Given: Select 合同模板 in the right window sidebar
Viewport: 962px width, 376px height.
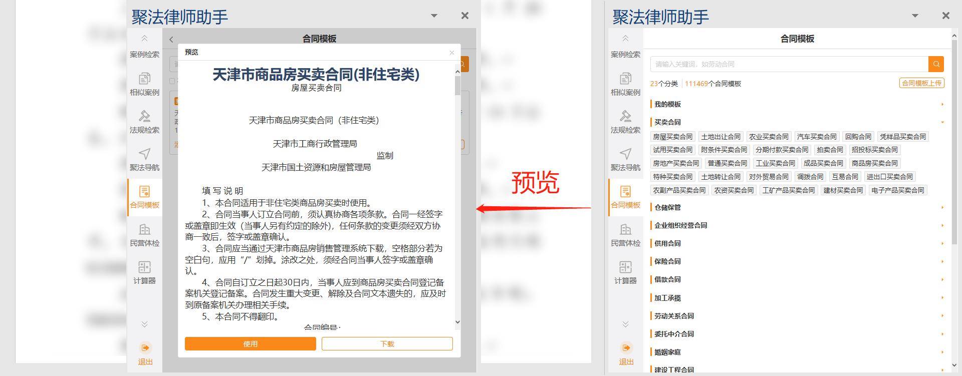Looking at the screenshot, I should click(x=625, y=197).
